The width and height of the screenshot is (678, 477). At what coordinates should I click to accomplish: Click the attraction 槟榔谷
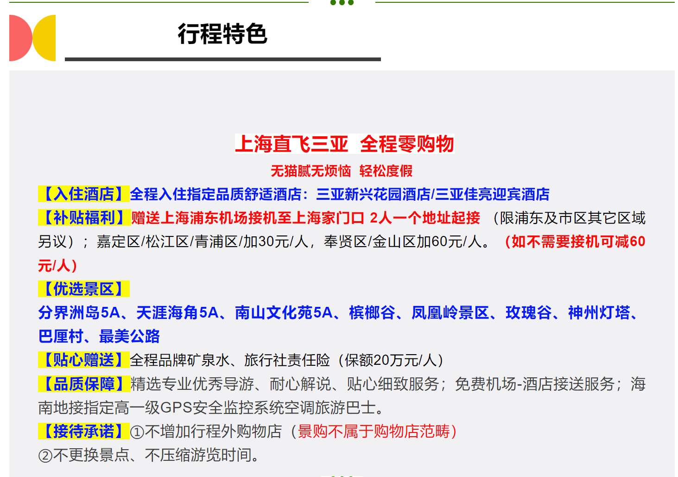click(372, 312)
